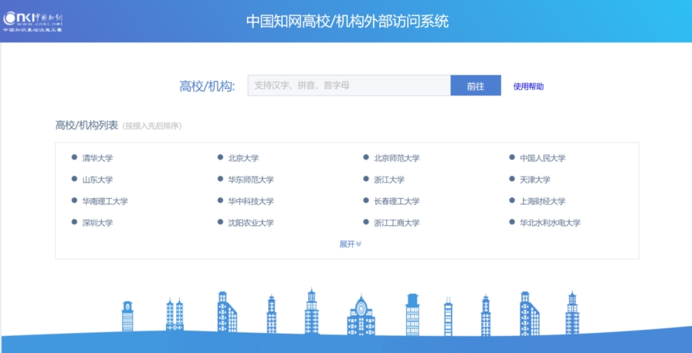Go to 上海财经大学 entry
This screenshot has width=692, height=353.
point(542,201)
